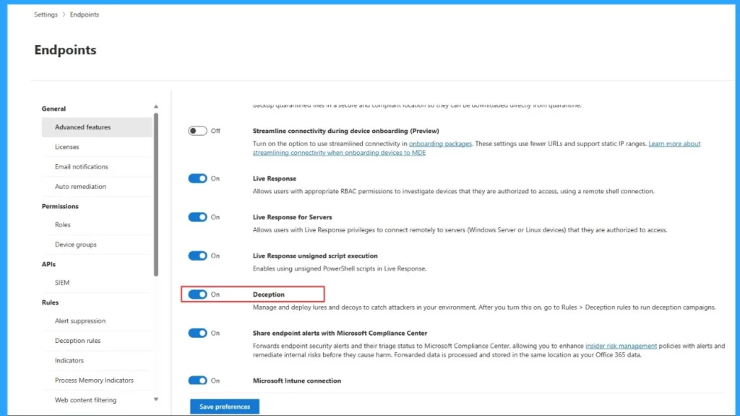Click Streamline connectivity during device onboarding title

[x=346, y=131]
